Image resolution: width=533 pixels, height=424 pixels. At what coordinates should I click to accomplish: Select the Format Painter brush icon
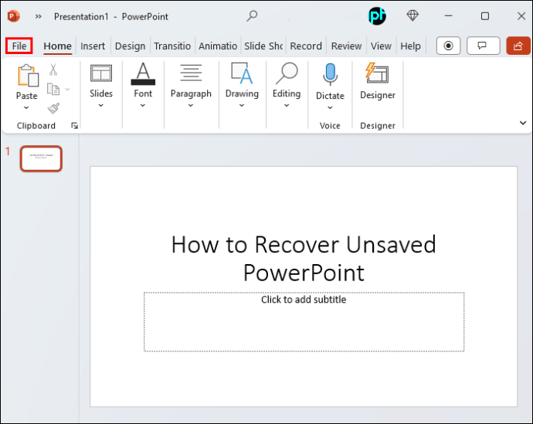click(x=53, y=109)
